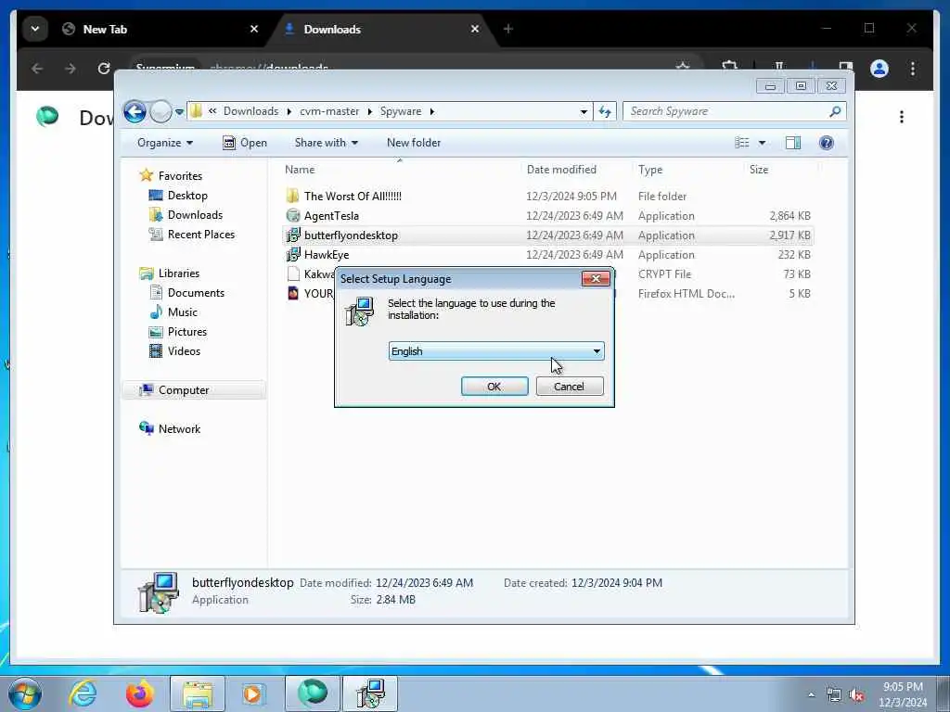Click the HawkEye file icon

(x=293, y=254)
